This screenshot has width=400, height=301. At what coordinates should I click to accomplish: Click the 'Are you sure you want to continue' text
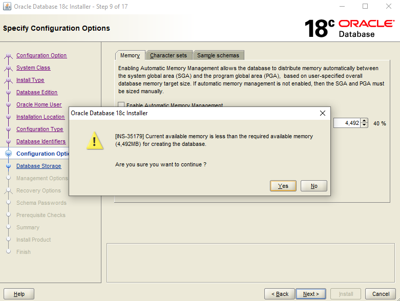[x=161, y=164]
